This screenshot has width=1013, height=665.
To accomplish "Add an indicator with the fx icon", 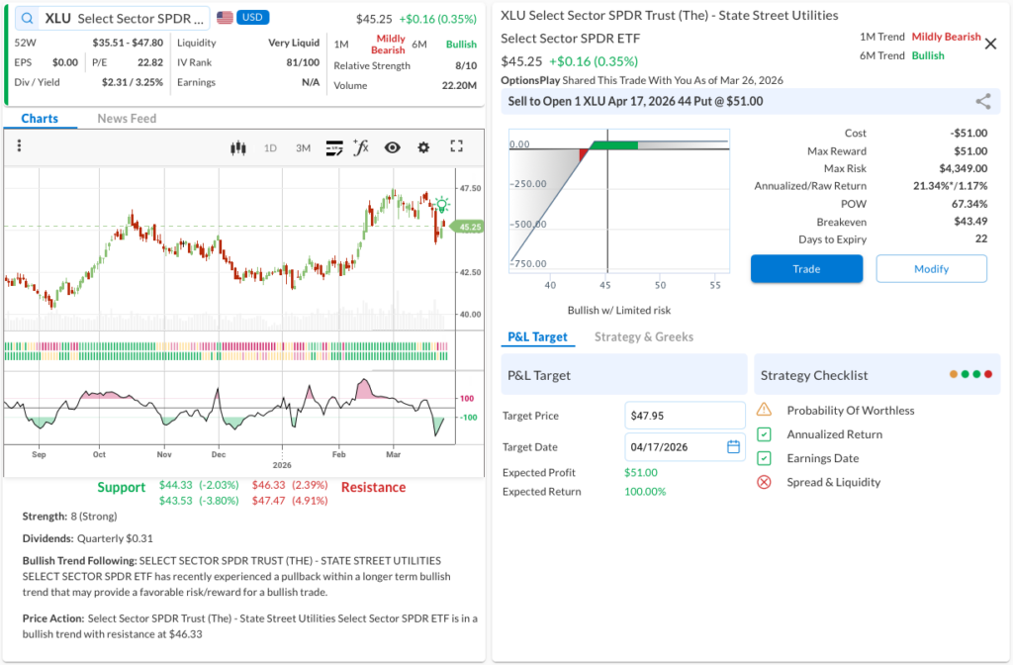I will point(361,147).
